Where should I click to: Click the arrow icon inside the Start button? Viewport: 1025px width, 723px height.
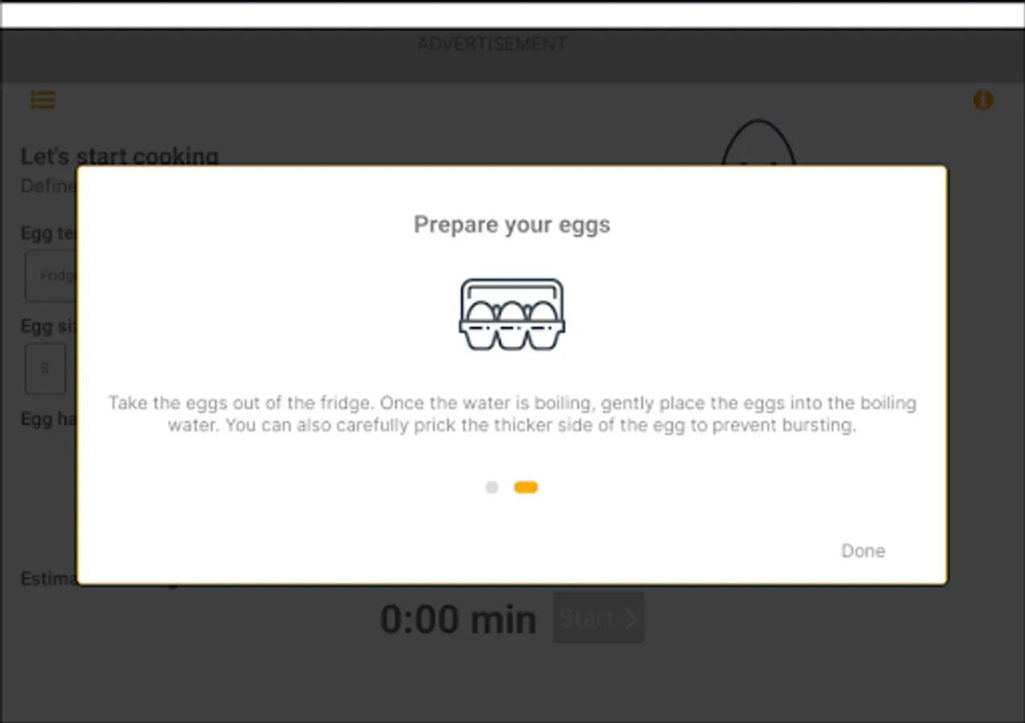point(631,618)
